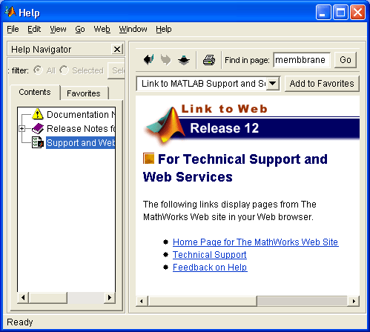Screen dimensions: 370x332
Task: Select the Selected filter radio button
Action: point(64,70)
